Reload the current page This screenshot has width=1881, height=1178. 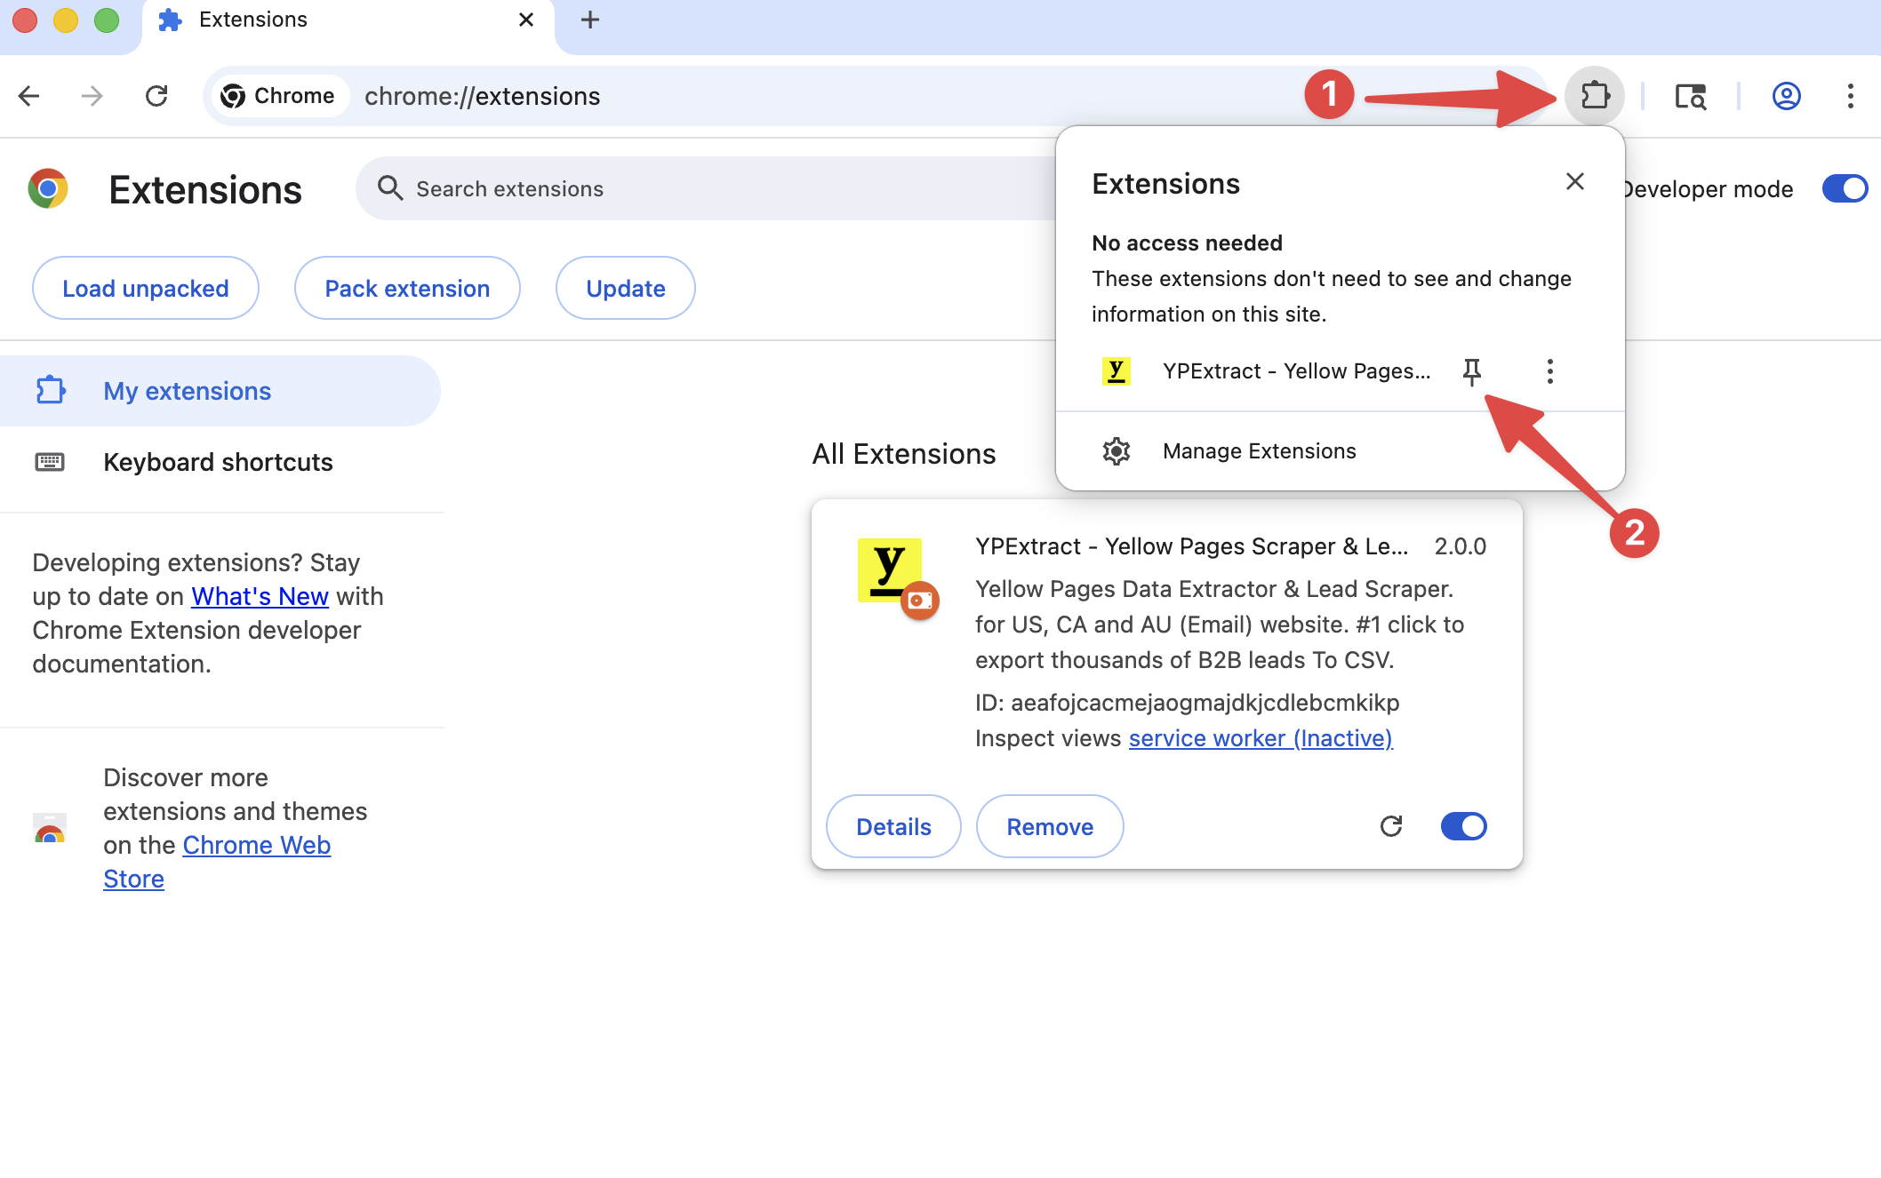coord(156,96)
